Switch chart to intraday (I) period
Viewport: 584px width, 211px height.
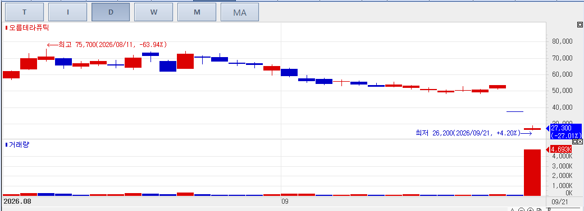point(68,12)
